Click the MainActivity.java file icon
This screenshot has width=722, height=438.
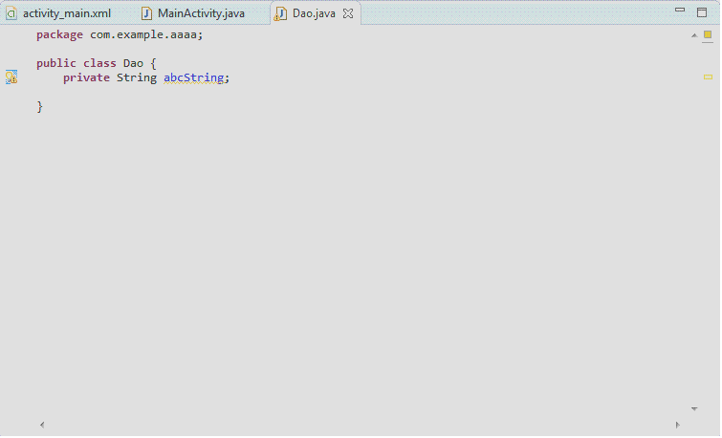[146, 13]
